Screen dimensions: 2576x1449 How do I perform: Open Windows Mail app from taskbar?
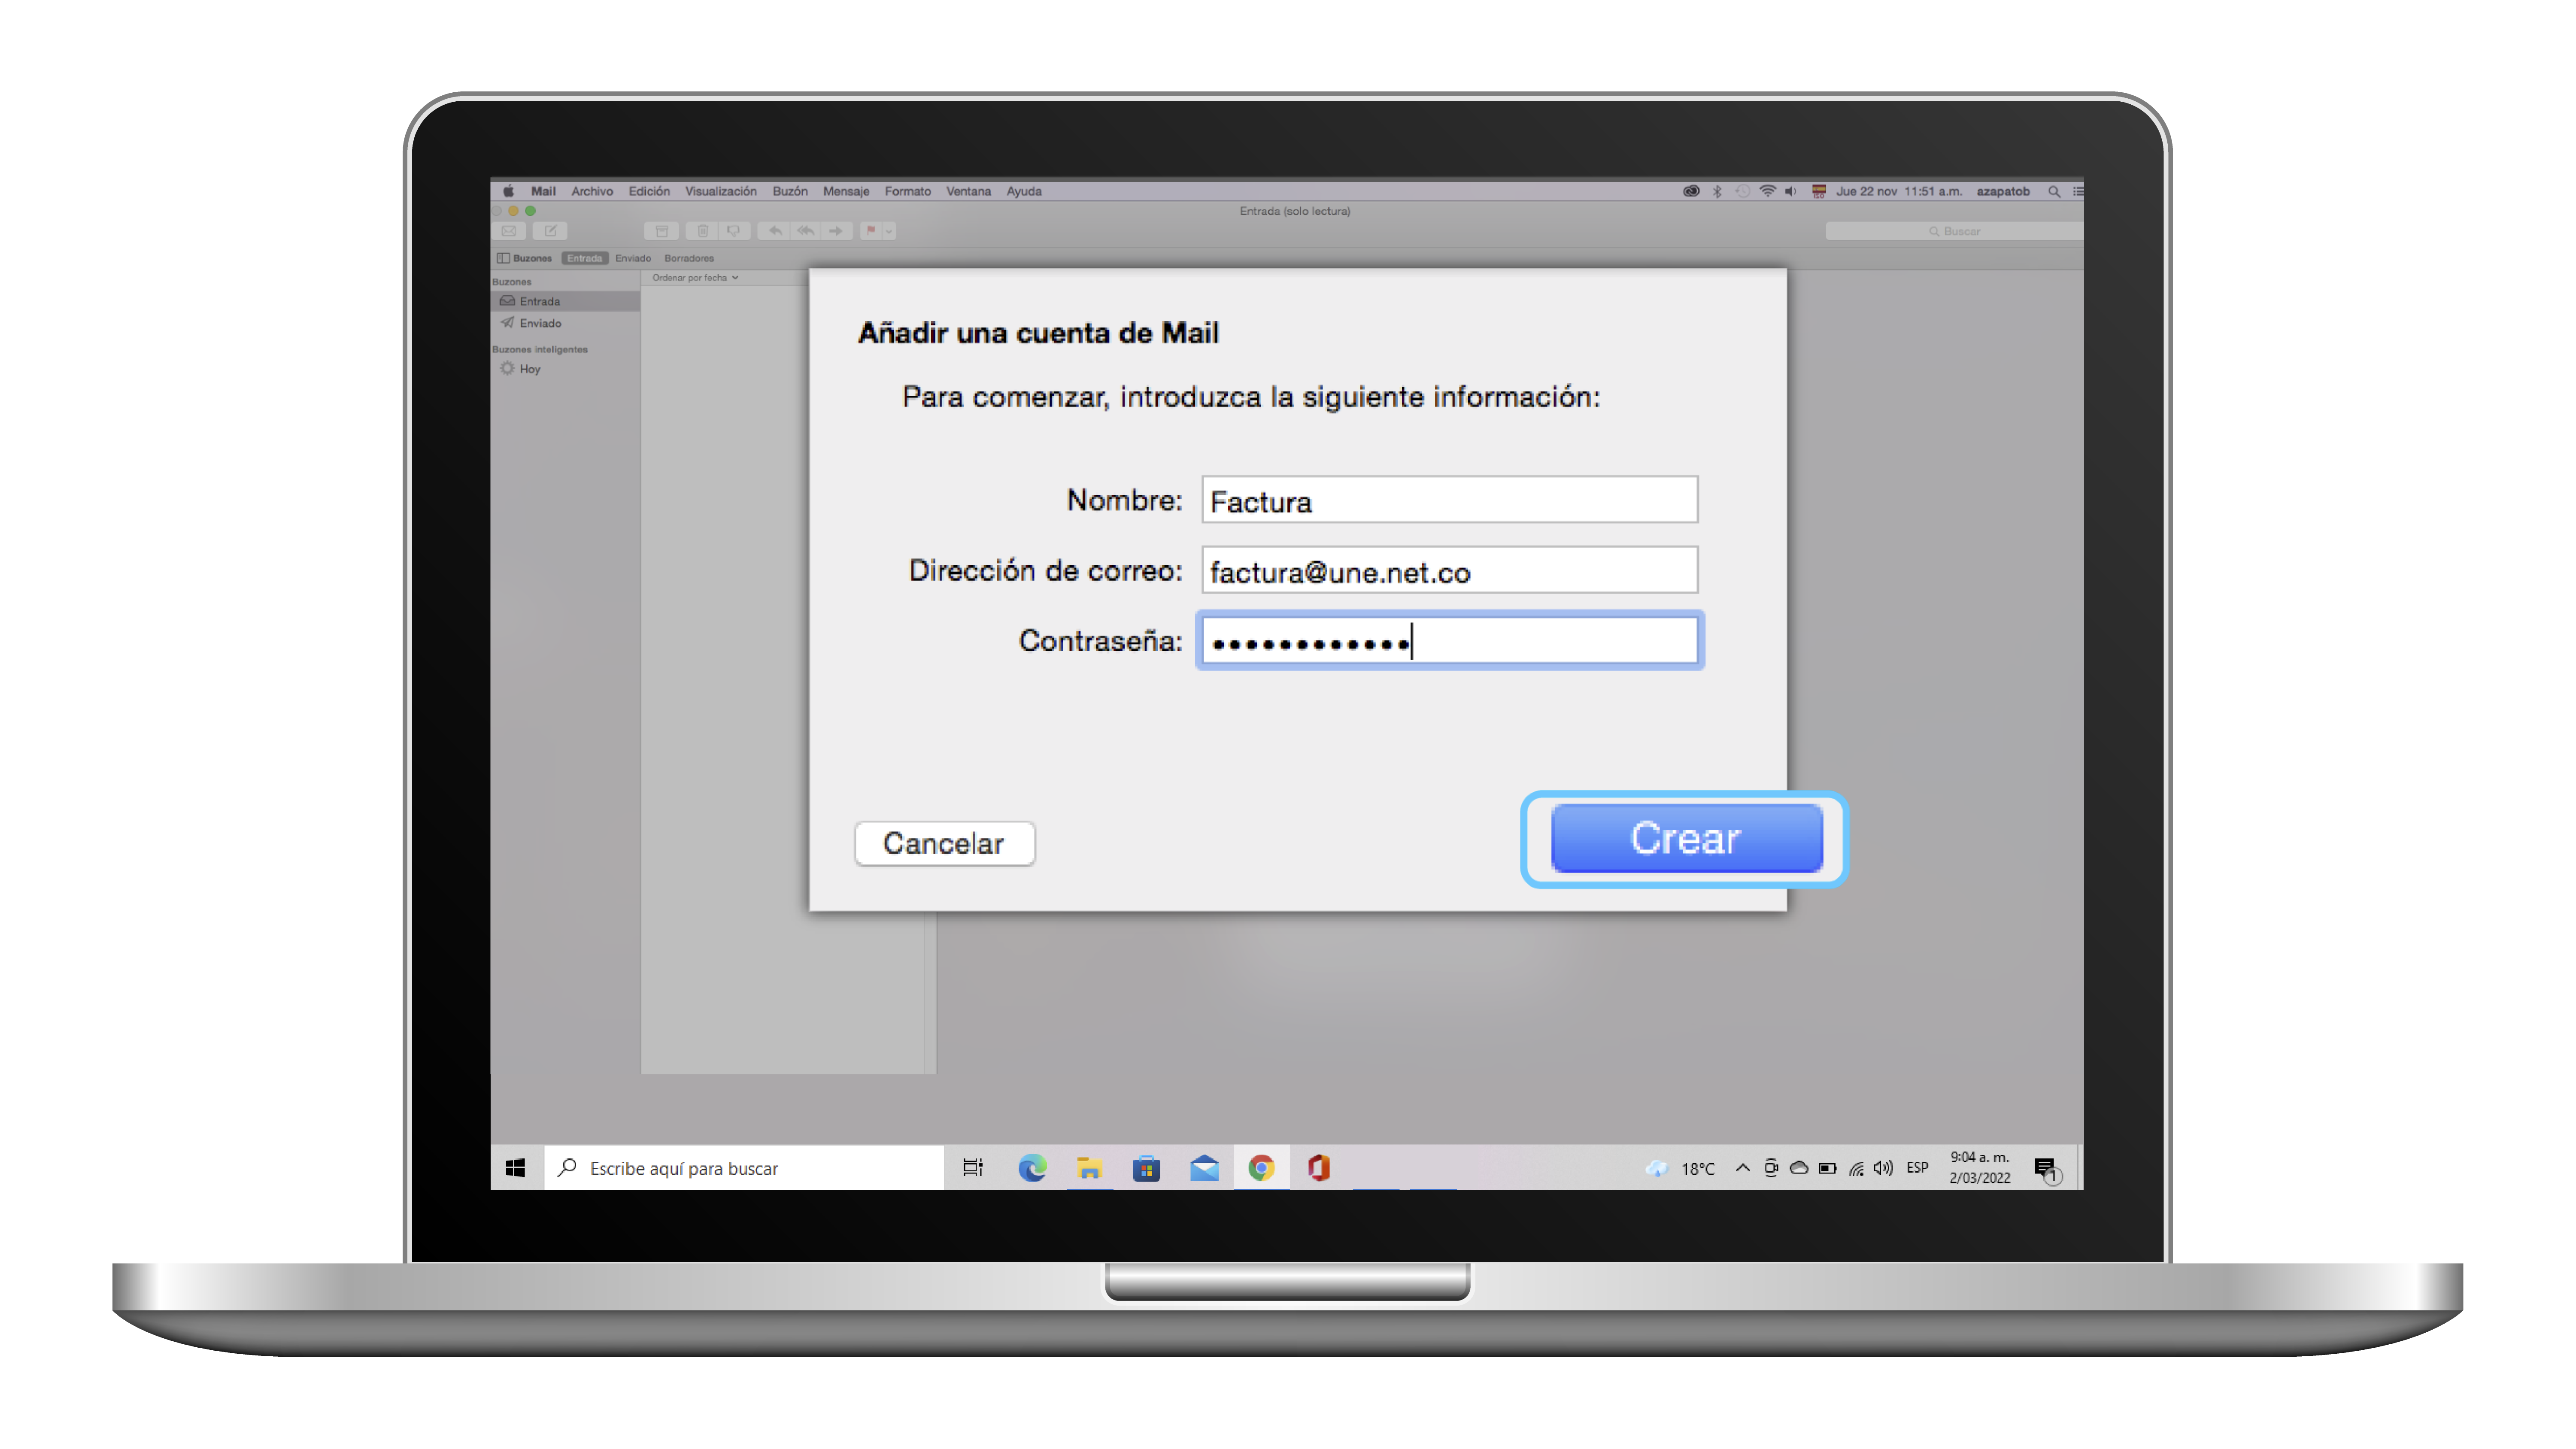(x=1204, y=1168)
